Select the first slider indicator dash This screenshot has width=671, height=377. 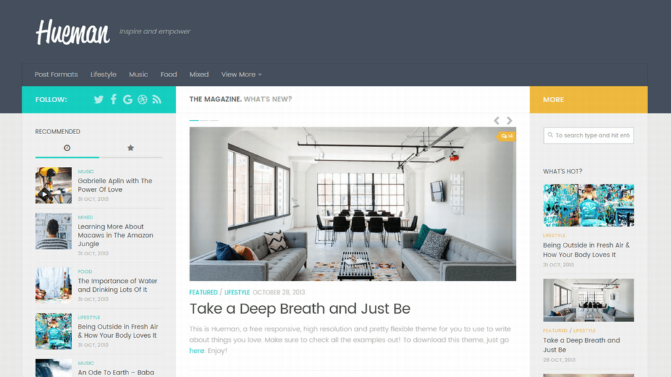click(194, 120)
